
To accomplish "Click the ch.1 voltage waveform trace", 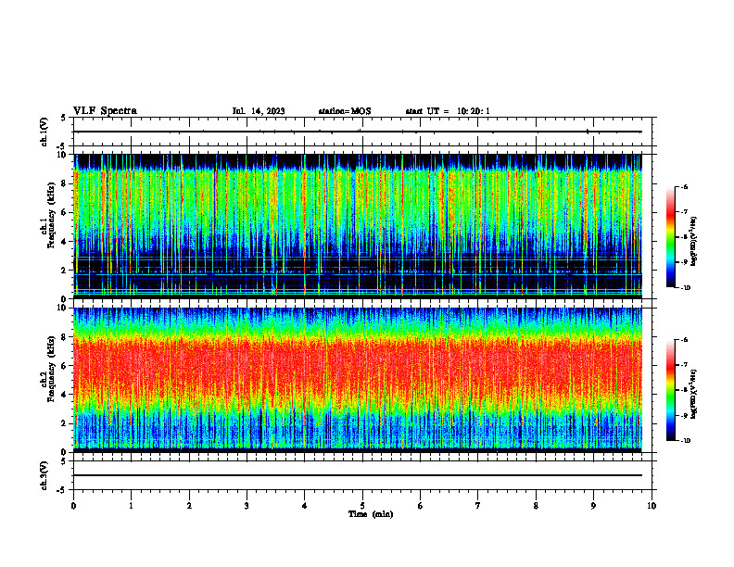I will pyautogui.click(x=357, y=132).
